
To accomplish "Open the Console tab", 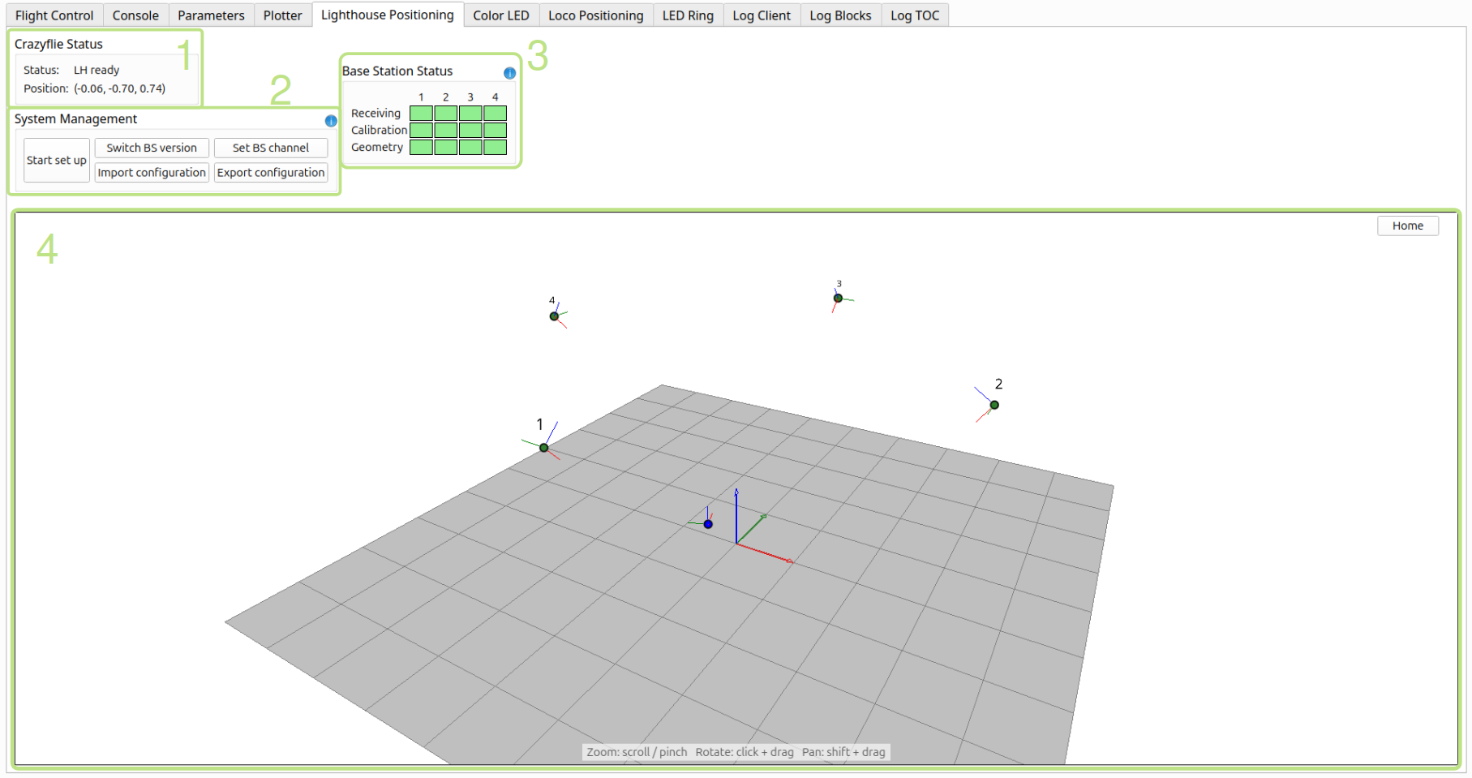I will tap(135, 15).
